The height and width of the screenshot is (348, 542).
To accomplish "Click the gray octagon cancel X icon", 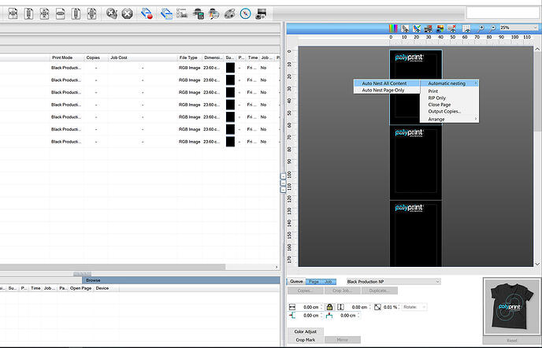I will 127,14.
